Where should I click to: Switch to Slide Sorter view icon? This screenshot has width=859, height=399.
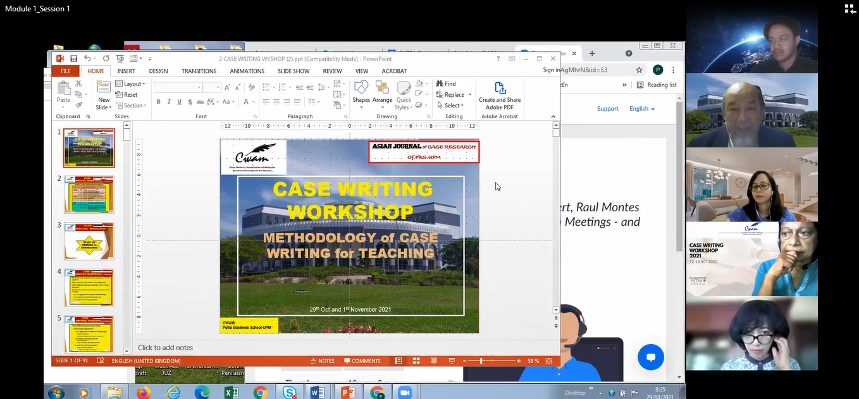[416, 361]
